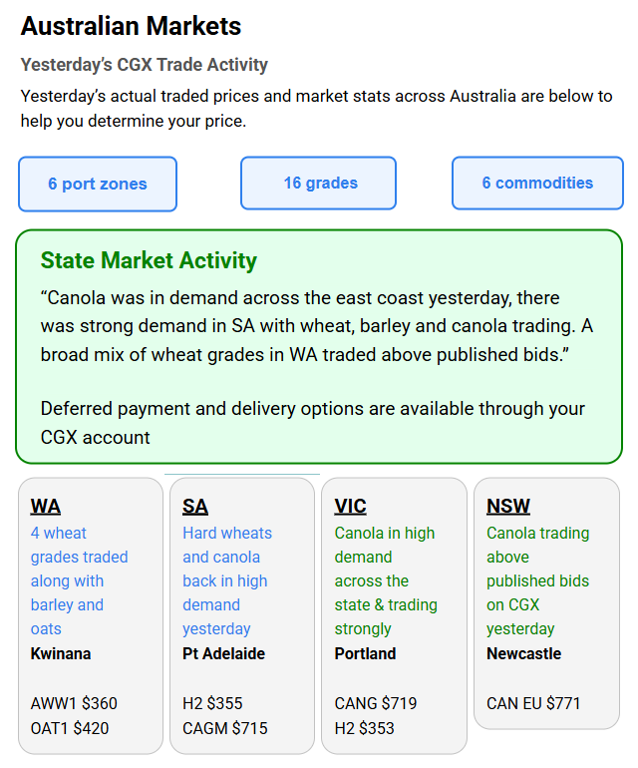Image resolution: width=638 pixels, height=768 pixels.
Task: Click the NSW canola trading summary text
Action: [x=537, y=580]
